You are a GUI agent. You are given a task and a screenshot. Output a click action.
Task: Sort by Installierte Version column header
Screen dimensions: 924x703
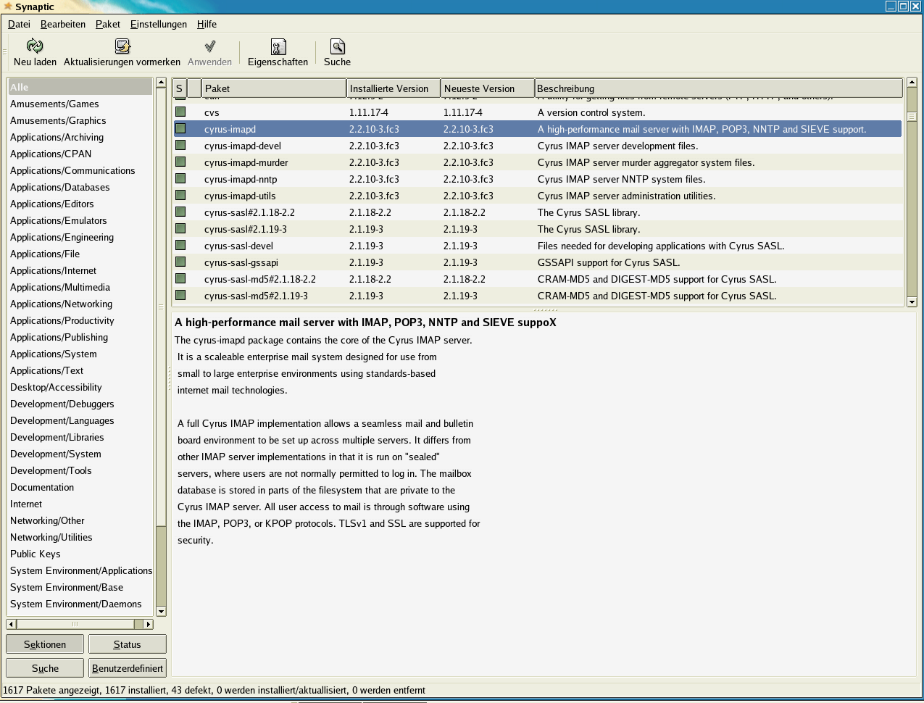click(394, 88)
